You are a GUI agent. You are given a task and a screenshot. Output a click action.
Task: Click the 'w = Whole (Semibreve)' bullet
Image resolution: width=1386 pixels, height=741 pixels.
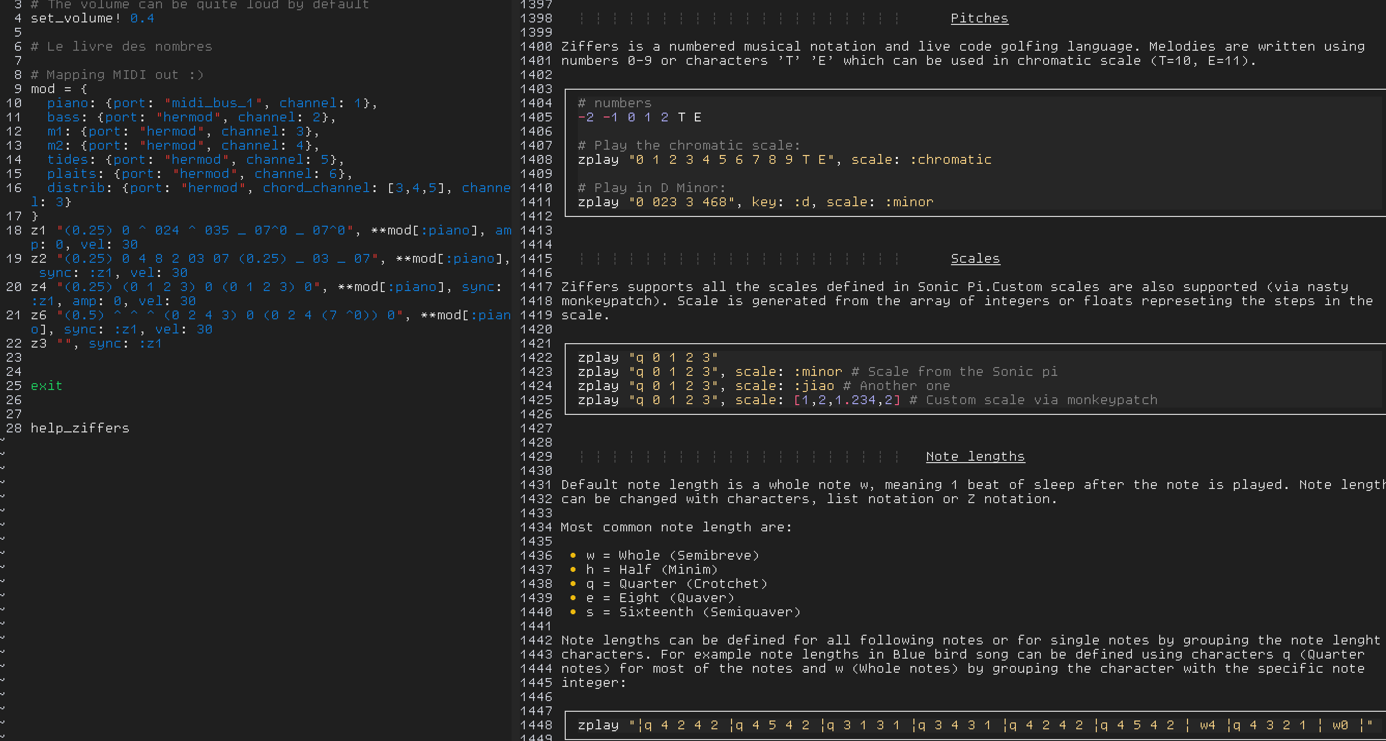(673, 555)
